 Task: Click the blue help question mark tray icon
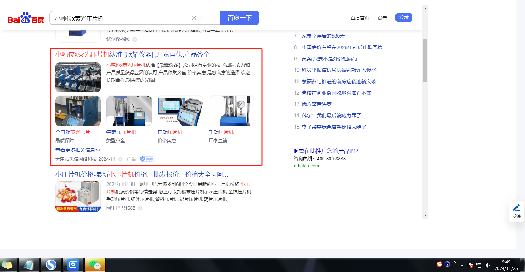point(447,264)
